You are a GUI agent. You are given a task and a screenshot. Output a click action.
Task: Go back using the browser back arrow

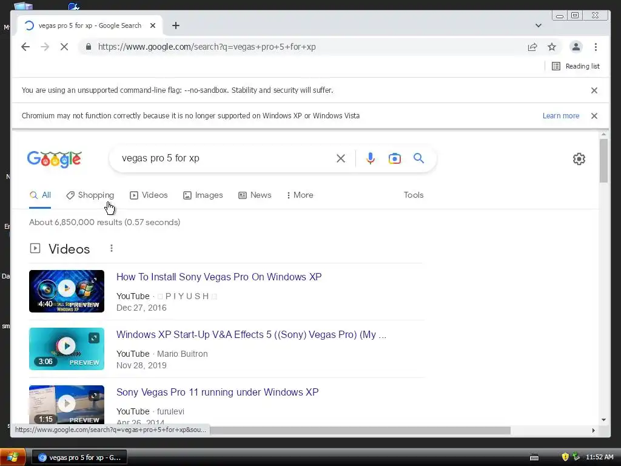(25, 47)
